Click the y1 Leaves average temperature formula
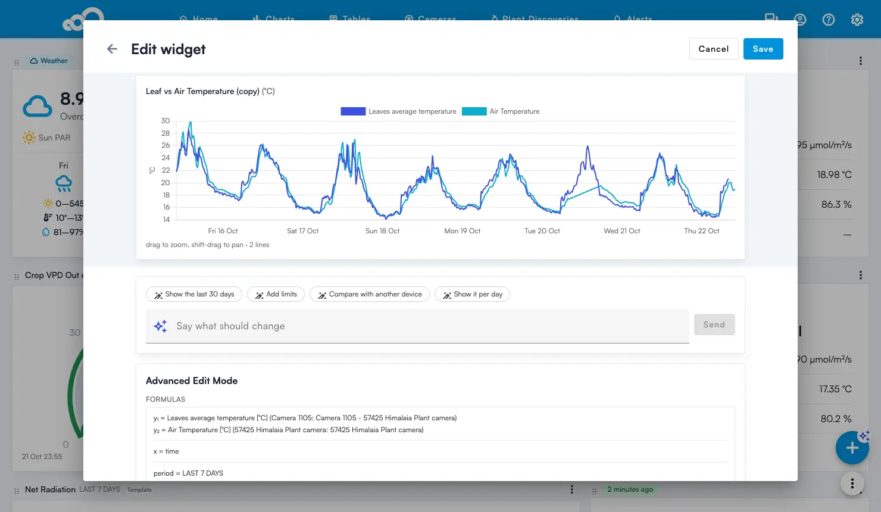The height and width of the screenshot is (512, 881). click(x=305, y=418)
